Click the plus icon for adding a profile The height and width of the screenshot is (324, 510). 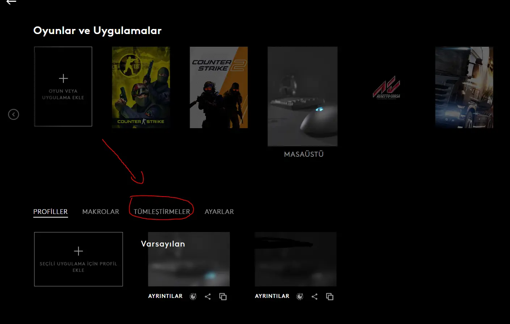(79, 251)
